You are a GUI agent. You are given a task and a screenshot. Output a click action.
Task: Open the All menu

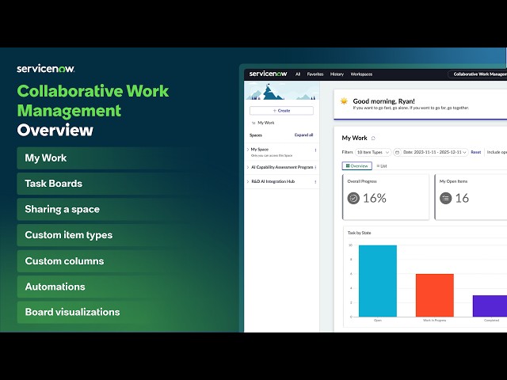(x=298, y=74)
